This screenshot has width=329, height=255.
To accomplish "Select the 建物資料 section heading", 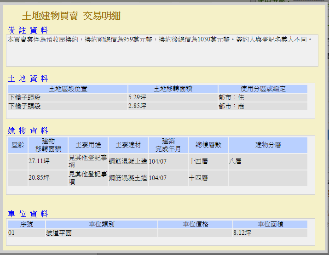I will point(28,131).
